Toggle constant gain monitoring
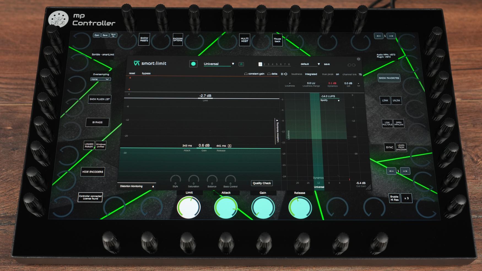The height and width of the screenshot is (271, 482). [x=254, y=74]
